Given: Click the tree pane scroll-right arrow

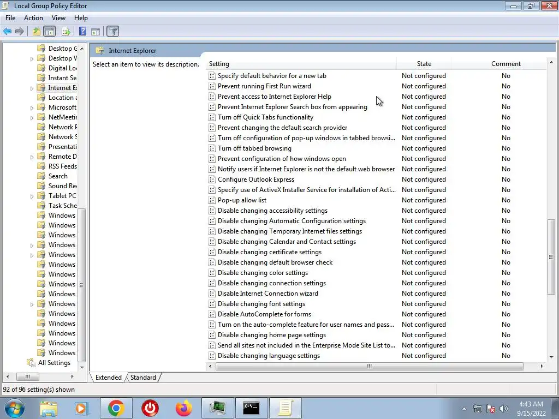Looking at the screenshot, I should (x=73, y=376).
